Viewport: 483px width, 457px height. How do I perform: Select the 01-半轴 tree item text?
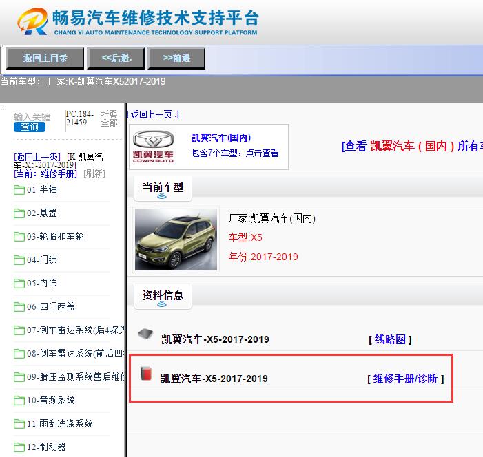[42, 189]
